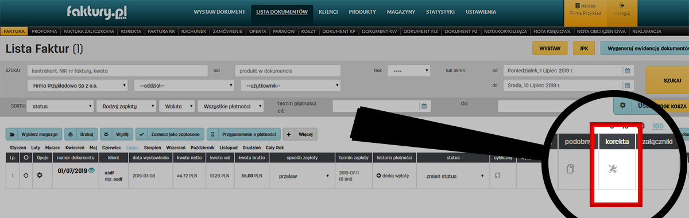Open the STATYSTYKI menu
This screenshot has height=218, width=689.
[440, 11]
